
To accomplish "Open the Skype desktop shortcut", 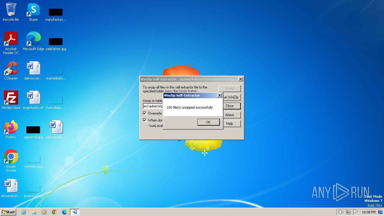I will pos(33,12).
